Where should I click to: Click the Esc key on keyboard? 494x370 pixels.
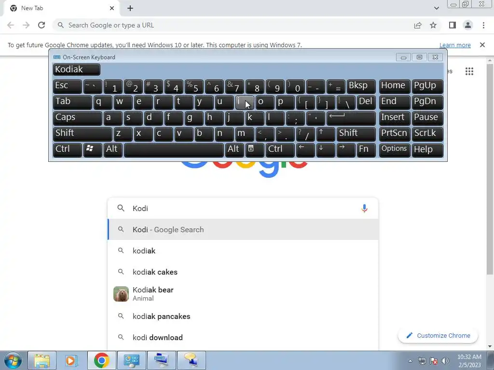[68, 86]
